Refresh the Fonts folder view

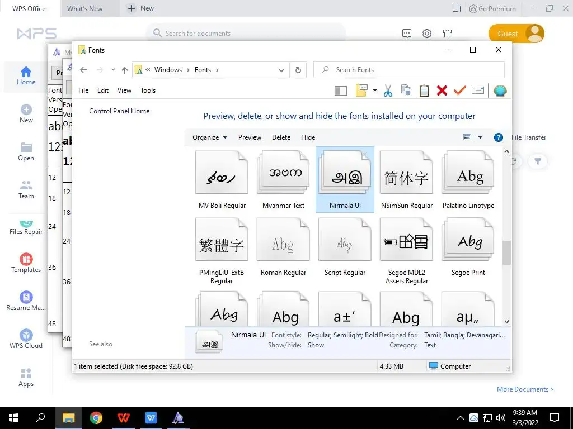(298, 70)
